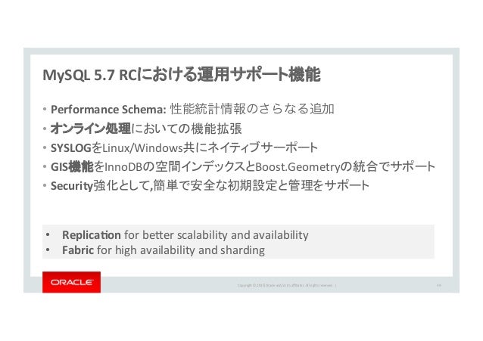Click the copyright notice in the footer
Image resolution: width=483 pixels, height=341 pixels.
point(285,286)
